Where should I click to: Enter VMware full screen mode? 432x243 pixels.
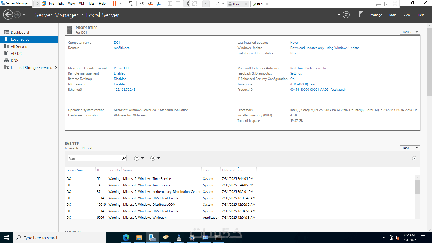(186, 4)
